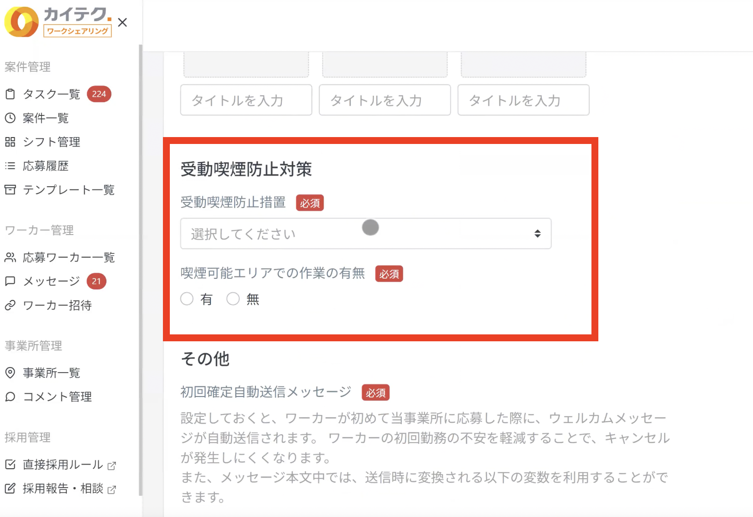Viewport: 753px width, 517px height.
Task: Click the people icon beside 応募ワーカー一覧
Action: pyautogui.click(x=10, y=257)
